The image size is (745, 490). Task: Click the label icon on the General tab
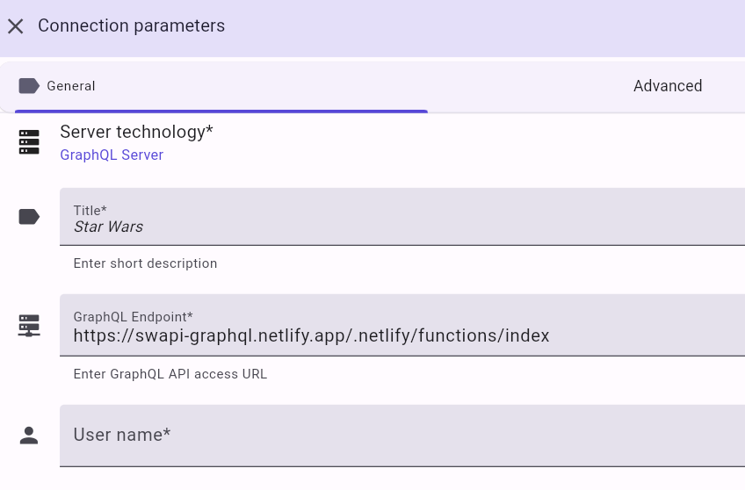coord(29,86)
